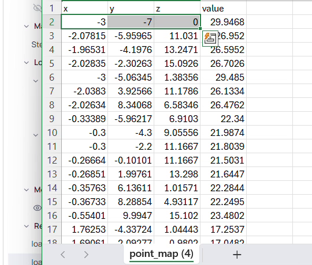This screenshot has height=265, width=312.
Task: Select cell containing 1.99761
Action: (131, 174)
